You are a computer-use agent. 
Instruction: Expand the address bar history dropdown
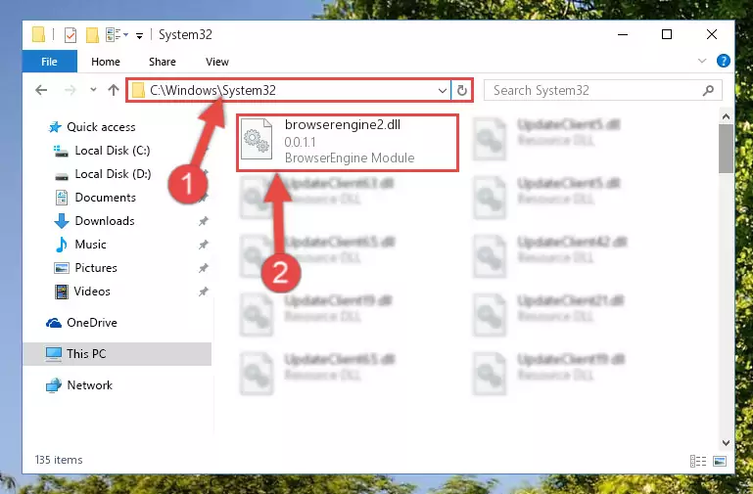click(443, 90)
